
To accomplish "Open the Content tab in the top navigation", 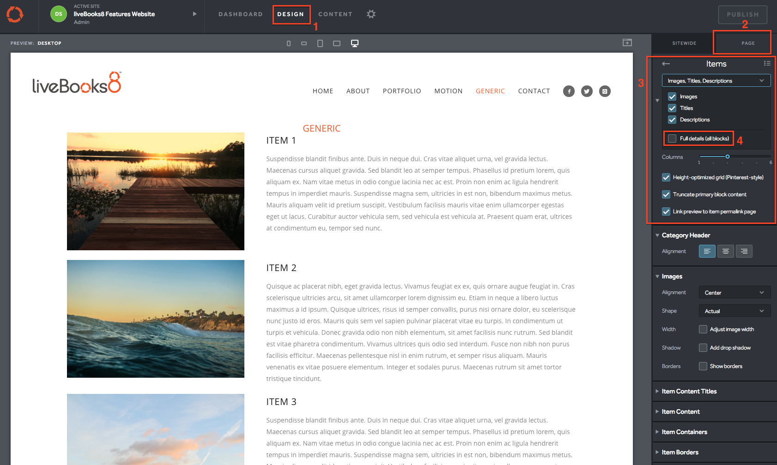I will click(335, 14).
